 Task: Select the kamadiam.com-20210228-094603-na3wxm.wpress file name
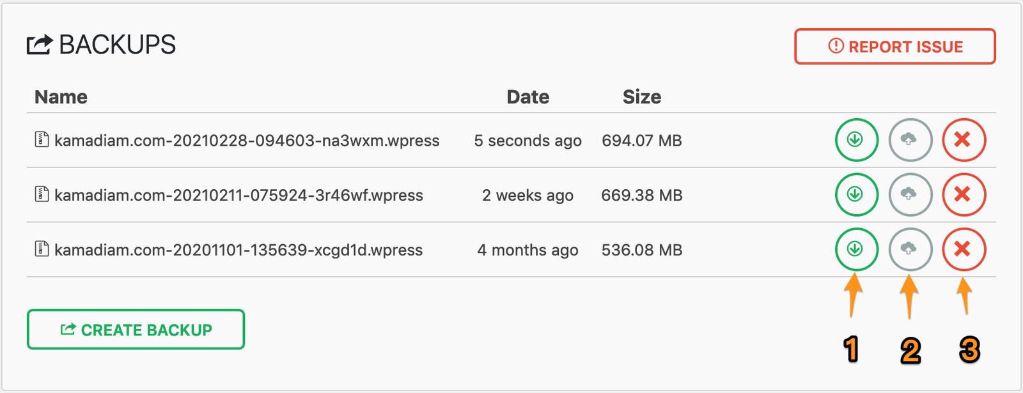click(247, 141)
